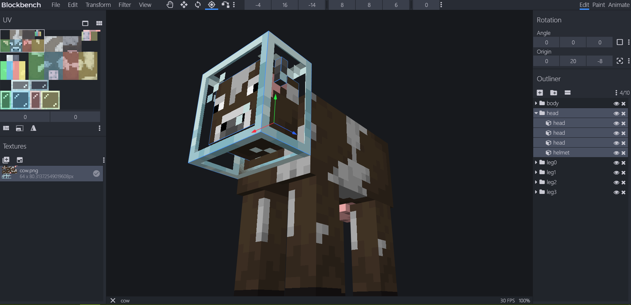Click the center pivot icon beside Origin
631x305 pixels.
(x=620, y=61)
